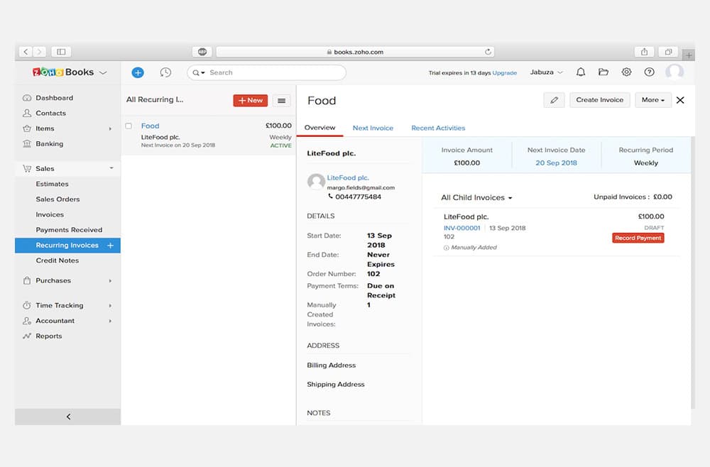The height and width of the screenshot is (467, 710).
Task: Click the red New button
Action: [x=251, y=101]
